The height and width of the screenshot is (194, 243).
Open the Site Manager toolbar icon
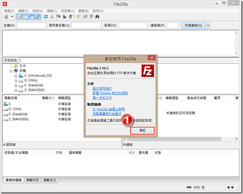(x=6, y=16)
